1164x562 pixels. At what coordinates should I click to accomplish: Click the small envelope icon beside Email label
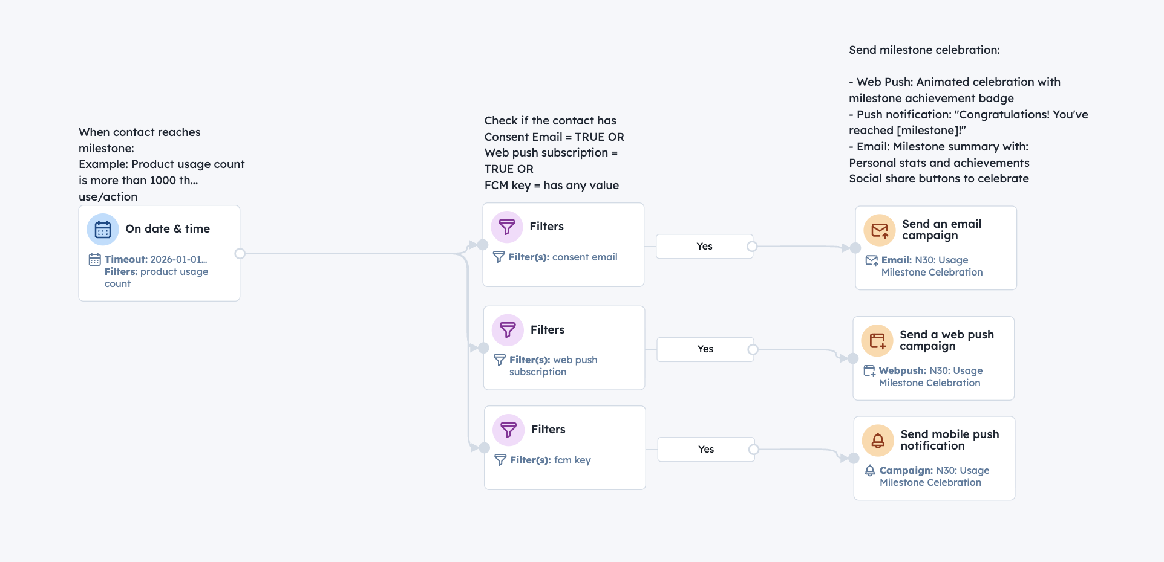(x=872, y=260)
